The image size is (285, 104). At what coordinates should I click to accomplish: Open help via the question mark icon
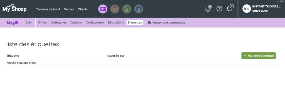click(x=219, y=9)
